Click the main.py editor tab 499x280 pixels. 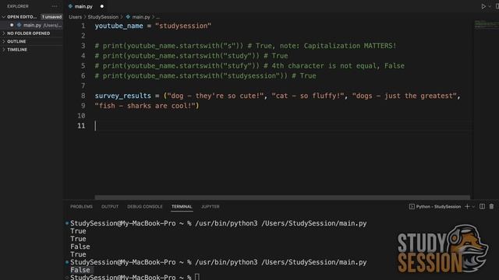[83, 6]
